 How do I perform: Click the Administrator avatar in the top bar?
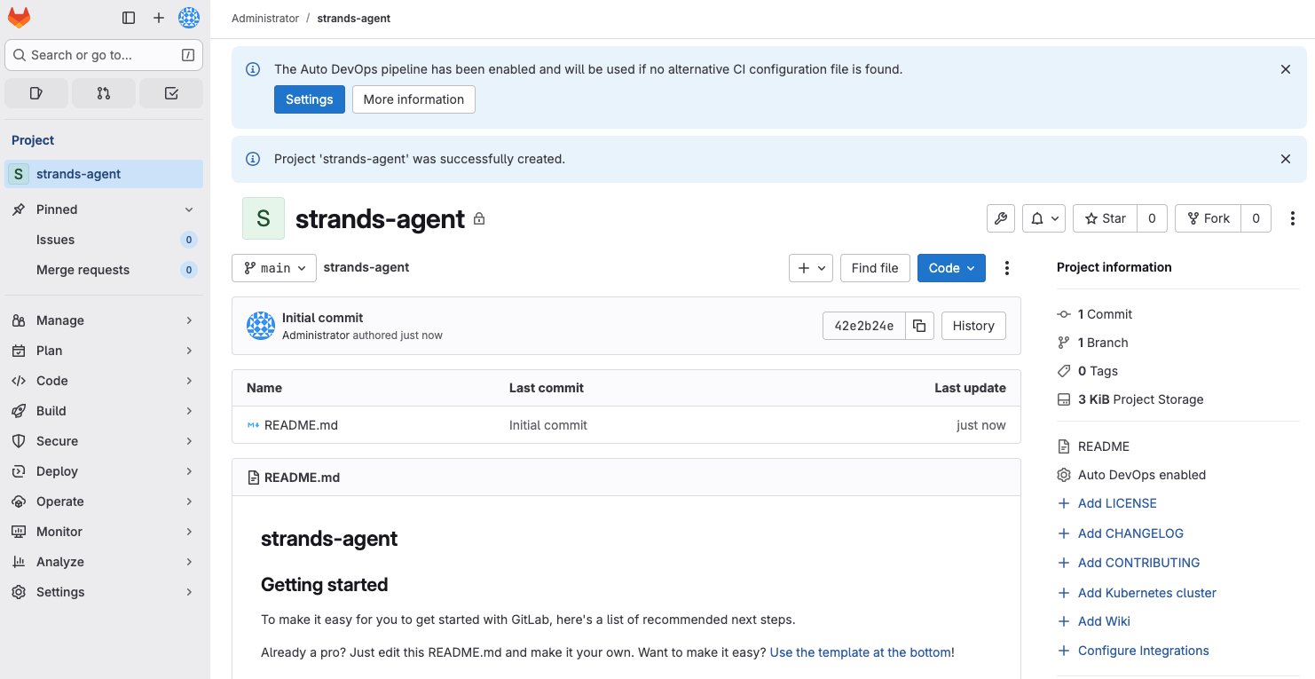pos(189,17)
